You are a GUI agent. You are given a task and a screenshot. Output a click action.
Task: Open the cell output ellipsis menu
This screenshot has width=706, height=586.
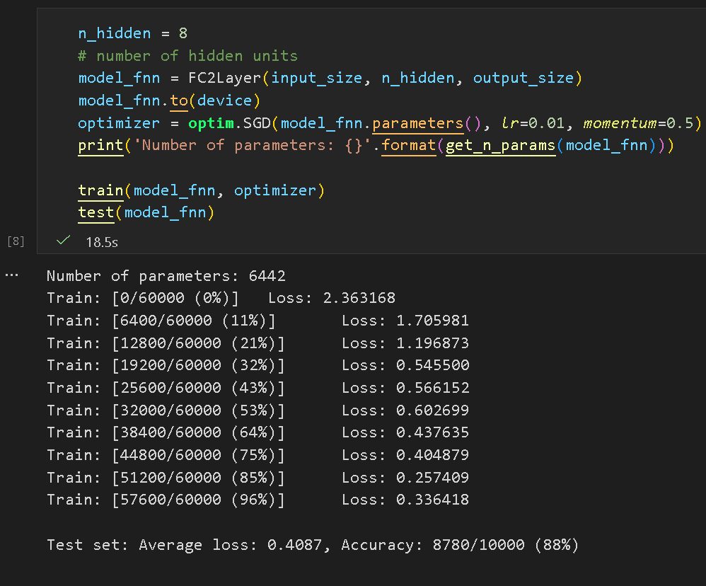pyautogui.click(x=11, y=275)
